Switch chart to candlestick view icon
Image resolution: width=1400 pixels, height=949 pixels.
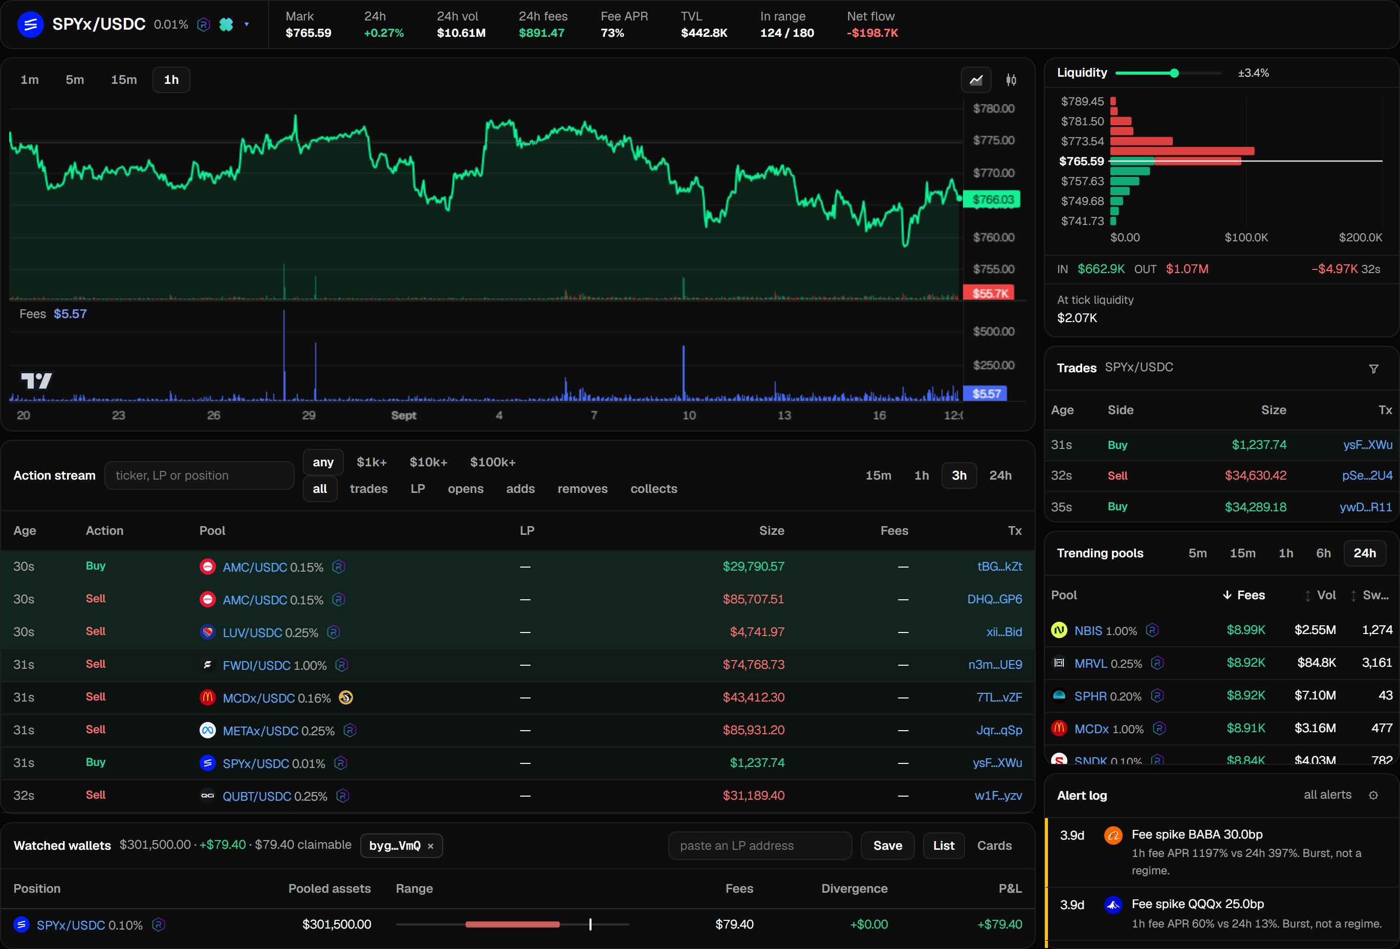tap(1012, 80)
